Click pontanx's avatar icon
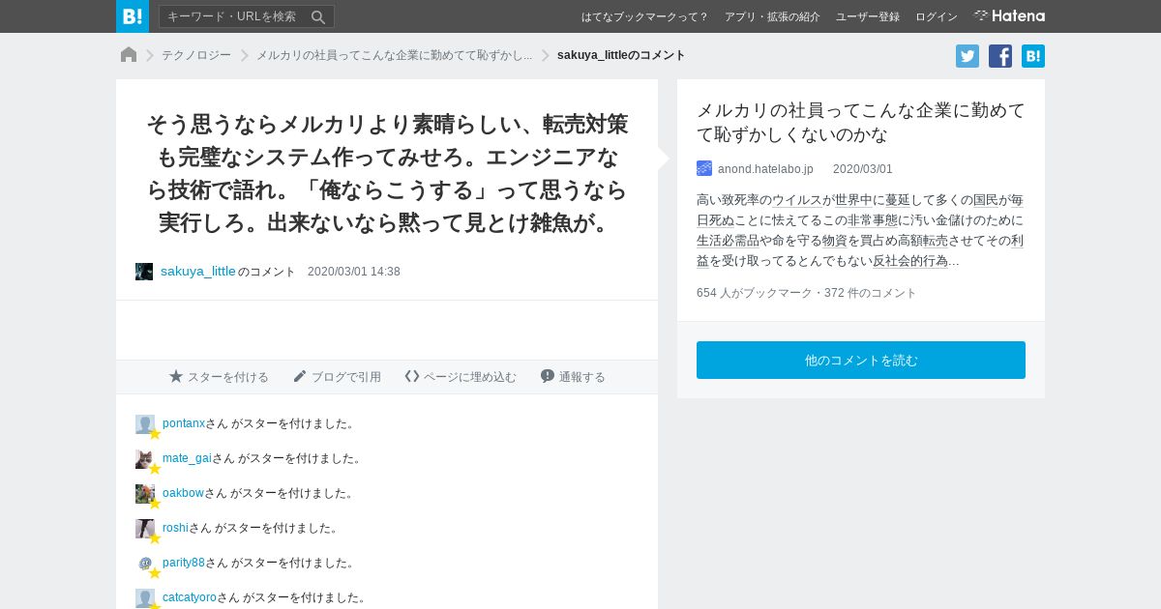Screen dimensions: 1161x609 (145, 424)
